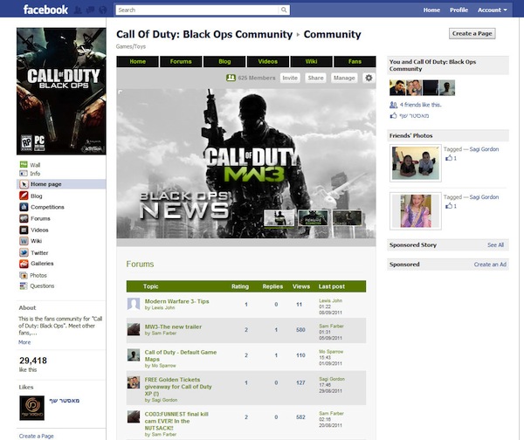Click like thumb on first tagged photo
Viewport: 524px width, 440px height.
(x=449, y=158)
